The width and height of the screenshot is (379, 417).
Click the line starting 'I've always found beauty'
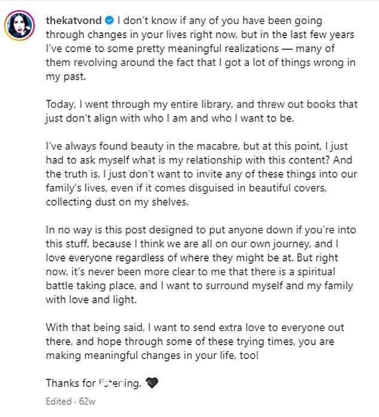click(197, 146)
